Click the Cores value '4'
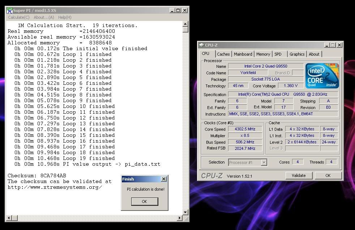Image resolution: width=355 pixels, height=230 pixels. [x=298, y=162]
